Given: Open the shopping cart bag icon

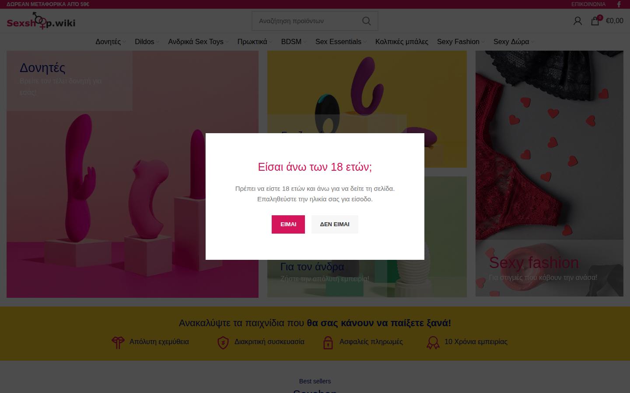Looking at the screenshot, I should coord(595,21).
